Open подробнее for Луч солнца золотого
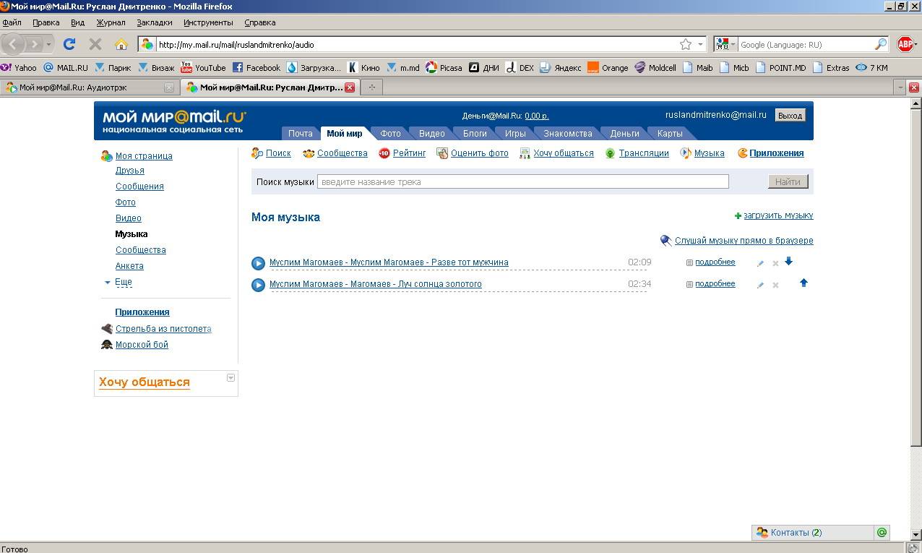Screen dimensions: 922x553 [715, 284]
